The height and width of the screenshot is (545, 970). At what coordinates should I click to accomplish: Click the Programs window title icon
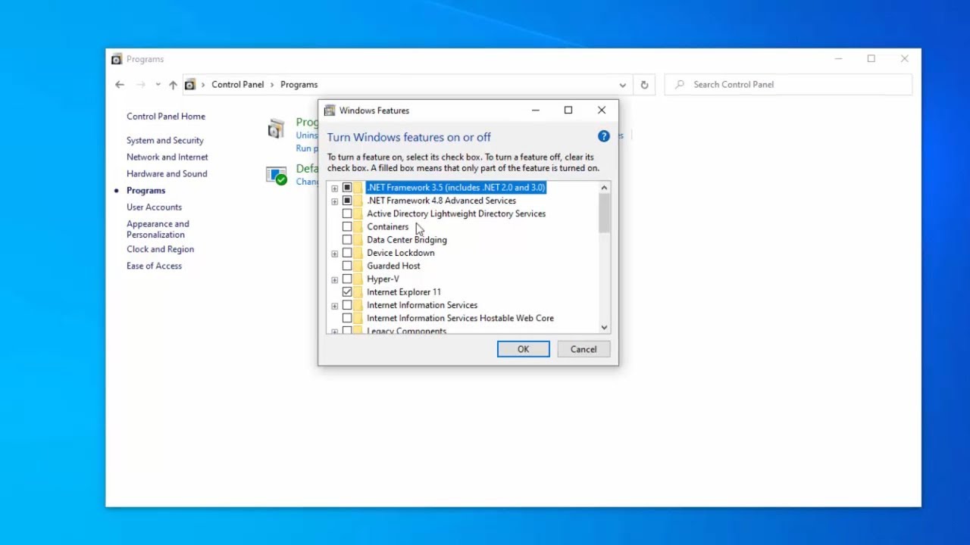point(117,59)
